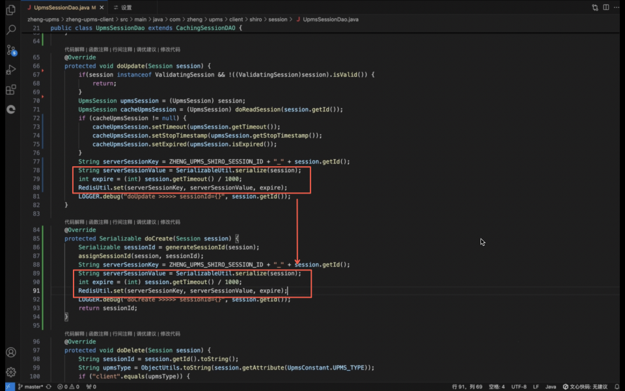Open the Run and Debug view
The image size is (625, 391).
(11, 70)
